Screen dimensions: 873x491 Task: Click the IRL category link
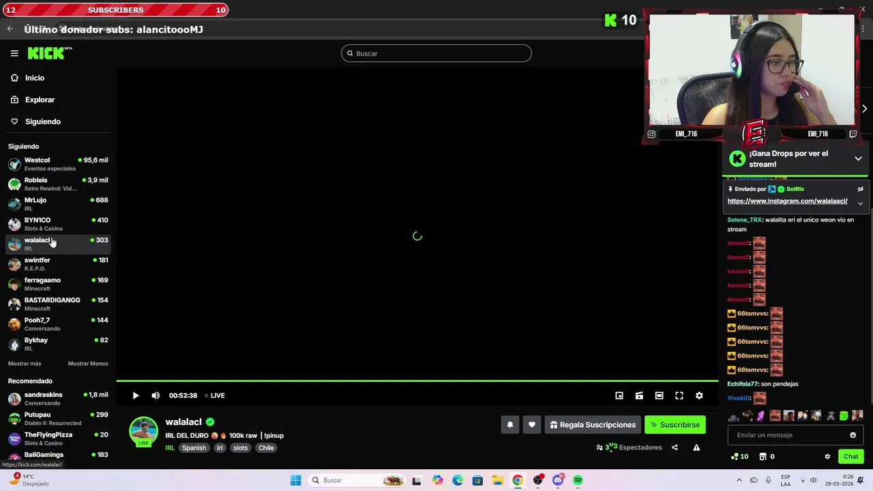coord(170,448)
